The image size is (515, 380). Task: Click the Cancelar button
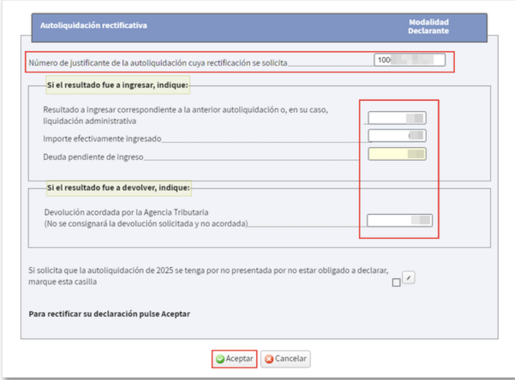click(x=285, y=359)
